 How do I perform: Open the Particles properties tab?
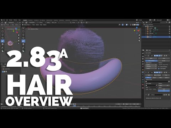point(143,75)
